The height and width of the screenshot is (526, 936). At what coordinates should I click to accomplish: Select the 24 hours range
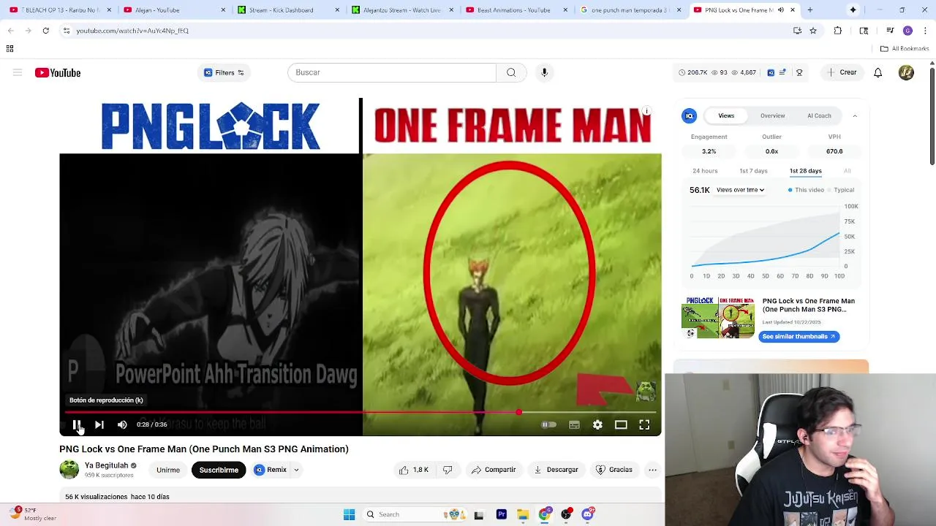(705, 171)
